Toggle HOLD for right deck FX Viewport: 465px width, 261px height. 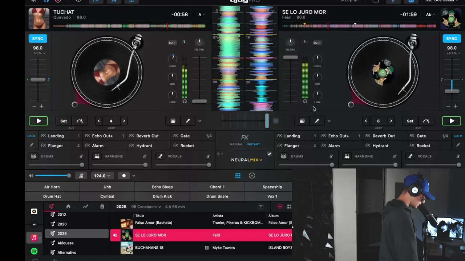pos(458,136)
